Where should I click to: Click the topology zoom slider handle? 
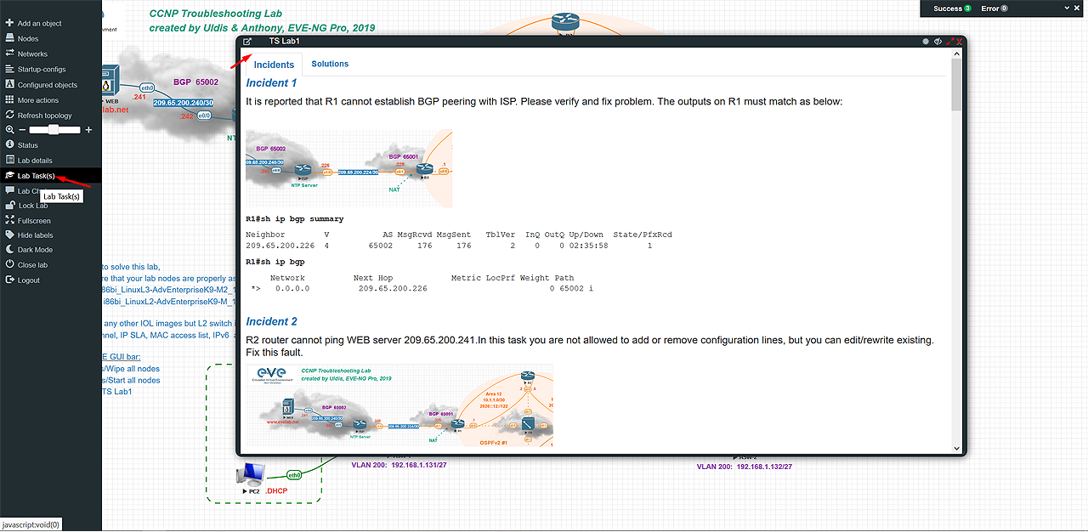tap(54, 130)
